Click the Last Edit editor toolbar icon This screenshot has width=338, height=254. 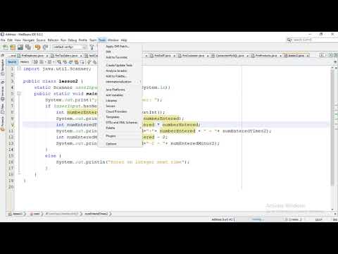pyautogui.click(x=36, y=62)
